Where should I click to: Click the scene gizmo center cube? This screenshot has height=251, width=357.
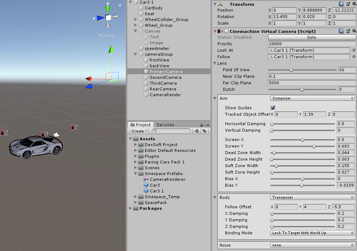(x=108, y=17)
